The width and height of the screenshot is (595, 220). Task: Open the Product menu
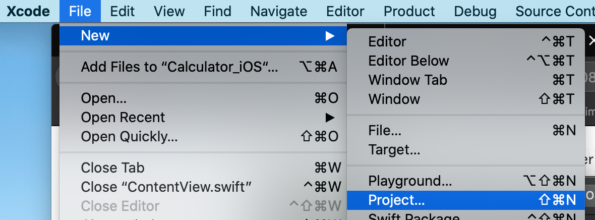(409, 11)
